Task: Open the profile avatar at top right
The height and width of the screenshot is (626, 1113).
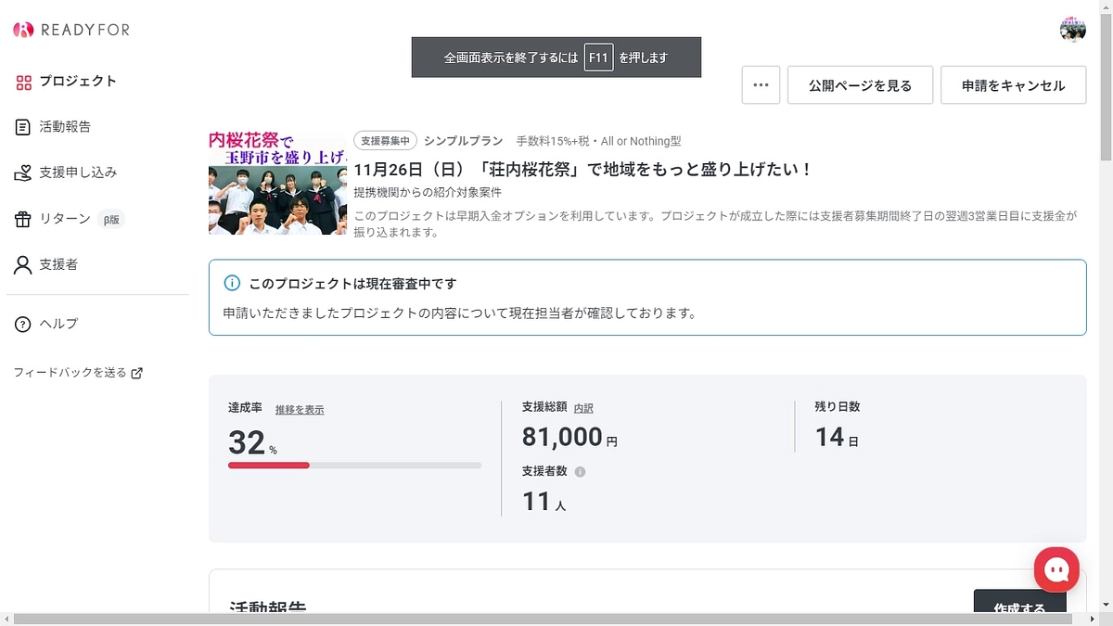Action: tap(1072, 29)
